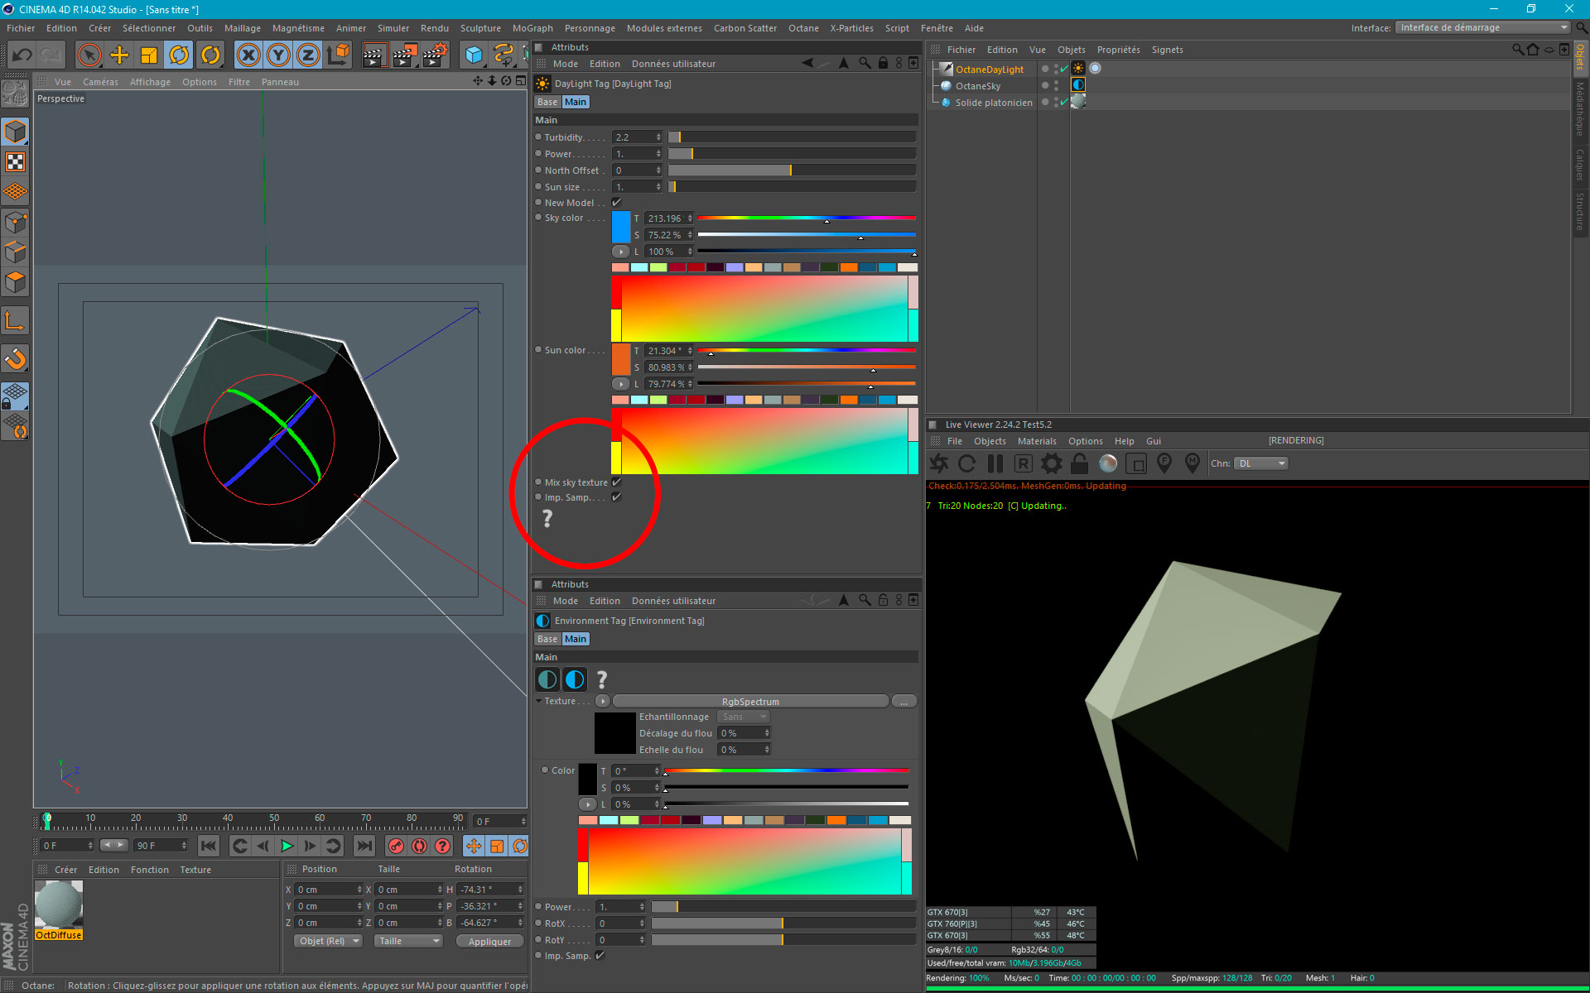The width and height of the screenshot is (1590, 993).
Task: Pause rendering in Live Viewer
Action: click(995, 463)
